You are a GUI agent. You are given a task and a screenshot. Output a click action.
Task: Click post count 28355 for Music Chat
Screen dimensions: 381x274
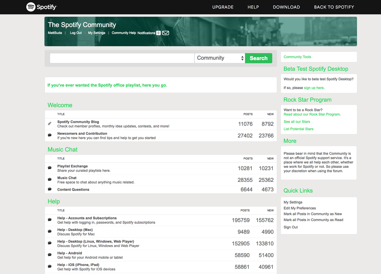[x=245, y=180]
